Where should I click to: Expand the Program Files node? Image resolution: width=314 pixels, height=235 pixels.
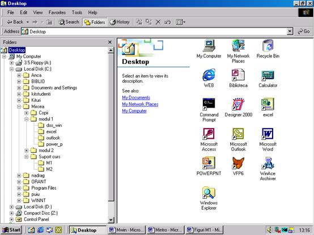point(19,188)
